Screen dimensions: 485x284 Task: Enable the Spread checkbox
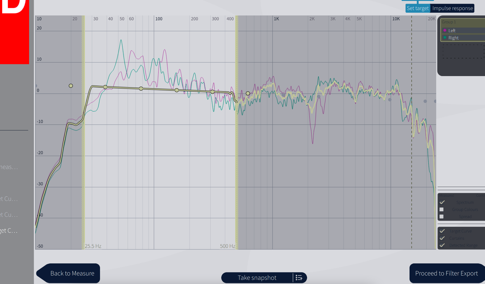click(442, 217)
